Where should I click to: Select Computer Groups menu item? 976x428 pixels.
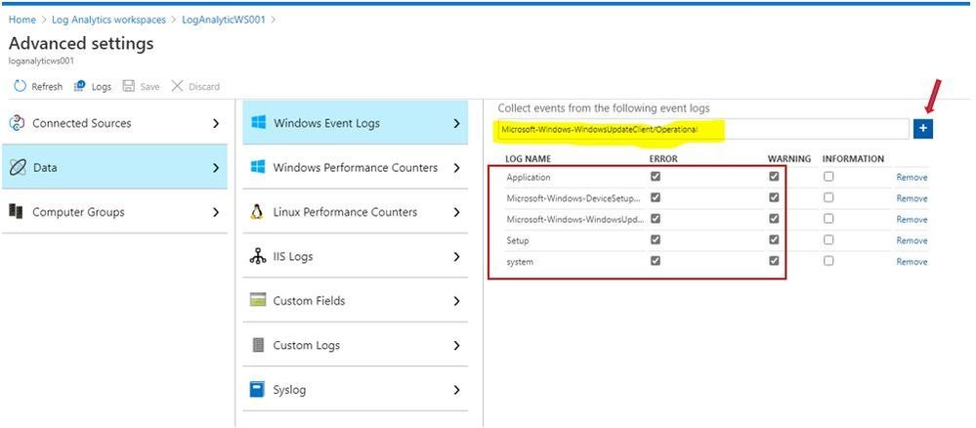(114, 212)
